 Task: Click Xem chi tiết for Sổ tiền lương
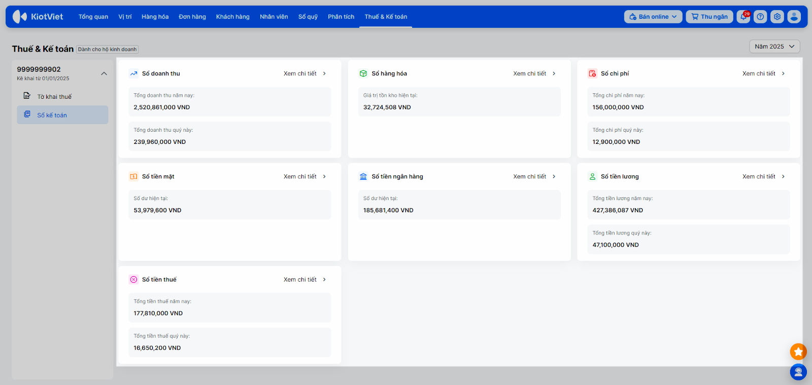(759, 176)
